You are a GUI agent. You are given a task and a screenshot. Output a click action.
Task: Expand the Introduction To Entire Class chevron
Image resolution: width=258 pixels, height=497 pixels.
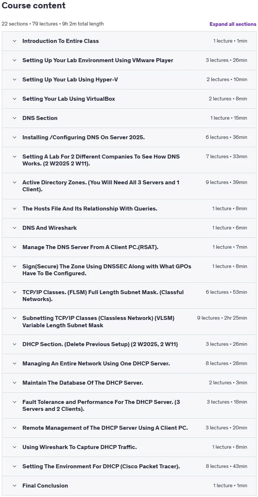pyautogui.click(x=15, y=41)
